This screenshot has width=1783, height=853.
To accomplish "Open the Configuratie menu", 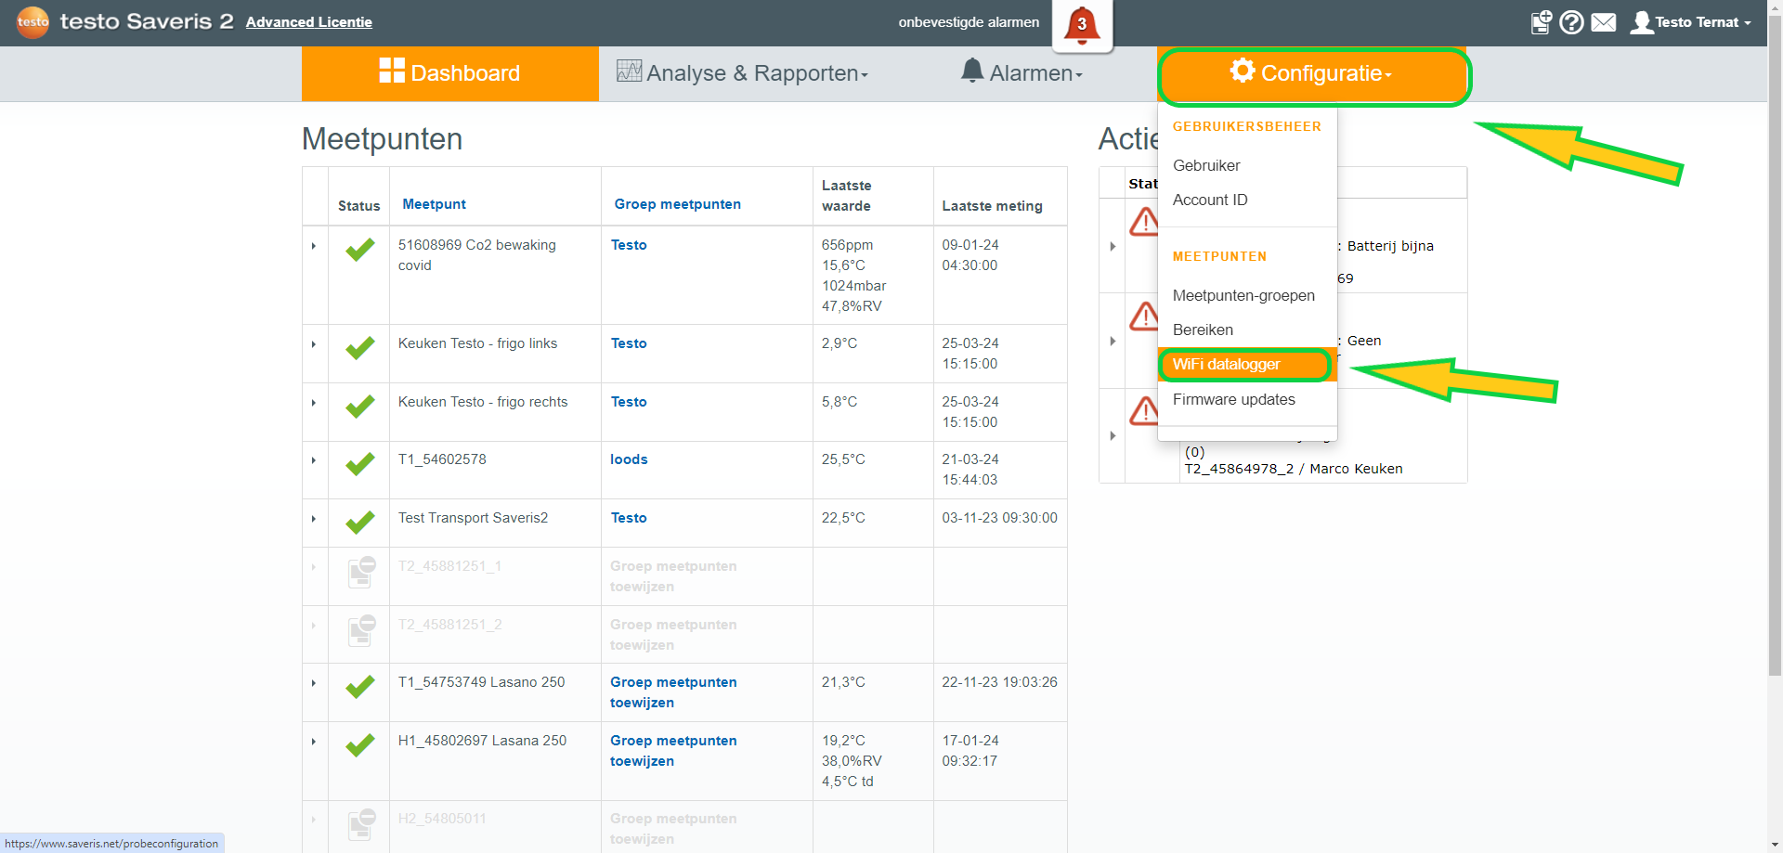I will pyautogui.click(x=1313, y=73).
